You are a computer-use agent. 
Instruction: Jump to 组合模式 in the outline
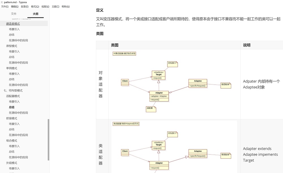(x=12, y=141)
